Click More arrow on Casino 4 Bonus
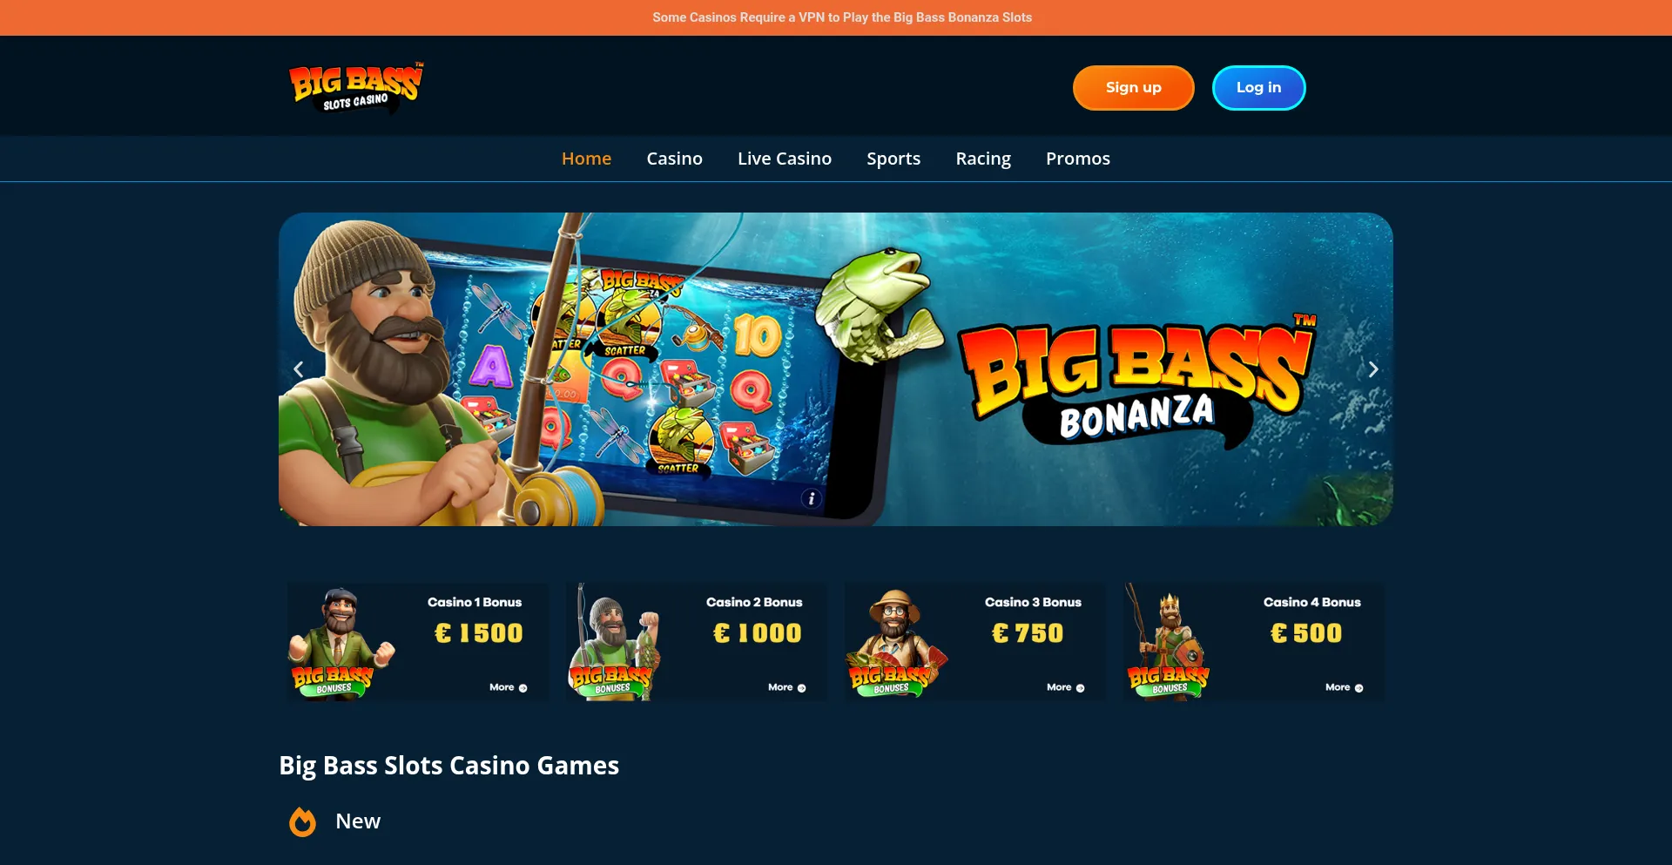Image resolution: width=1672 pixels, height=865 pixels. click(1358, 688)
